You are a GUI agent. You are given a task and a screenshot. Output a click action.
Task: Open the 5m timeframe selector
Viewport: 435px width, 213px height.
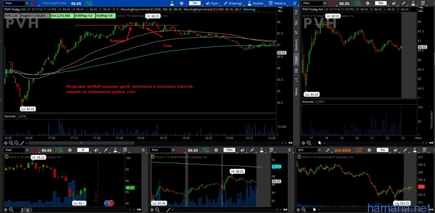click(x=381, y=3)
